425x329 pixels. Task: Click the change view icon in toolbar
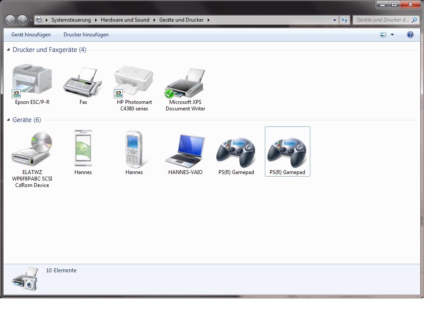click(383, 35)
